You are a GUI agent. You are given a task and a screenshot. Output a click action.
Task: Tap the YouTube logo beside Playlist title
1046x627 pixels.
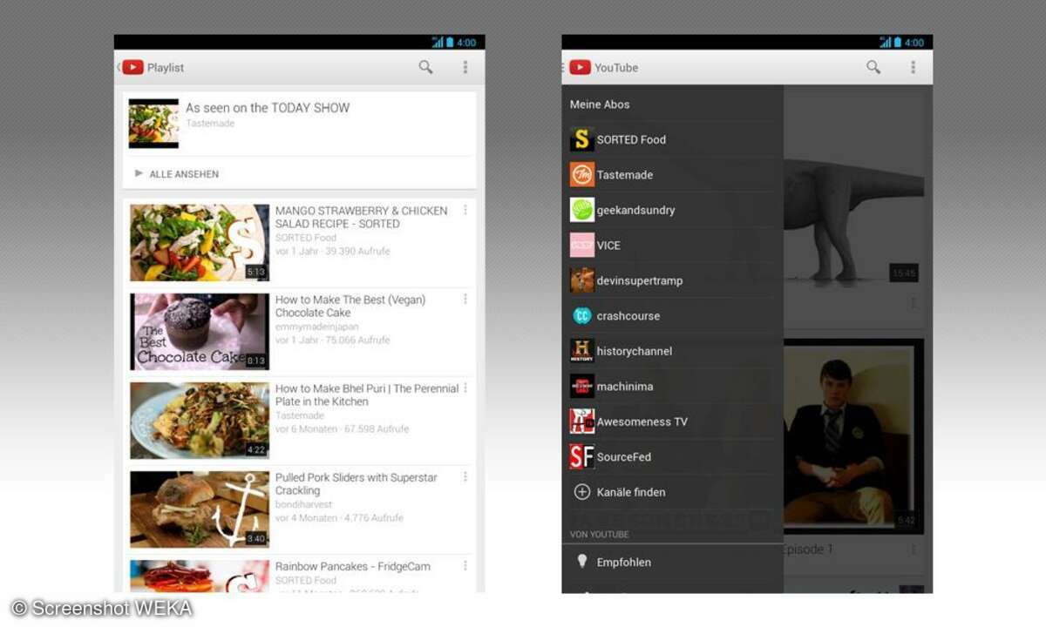point(132,67)
